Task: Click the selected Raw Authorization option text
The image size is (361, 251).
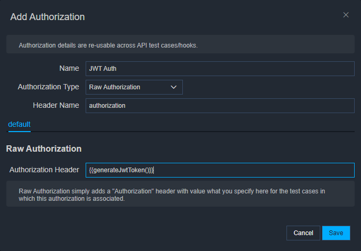Action: [x=115, y=87]
